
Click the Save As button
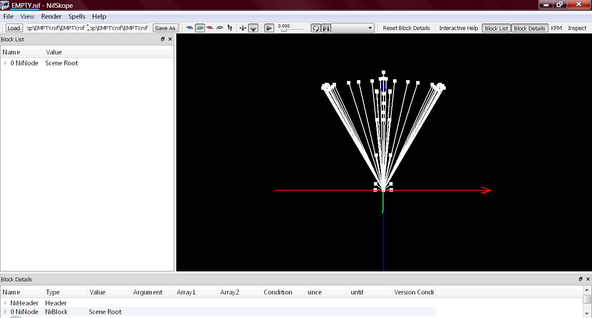(x=165, y=28)
